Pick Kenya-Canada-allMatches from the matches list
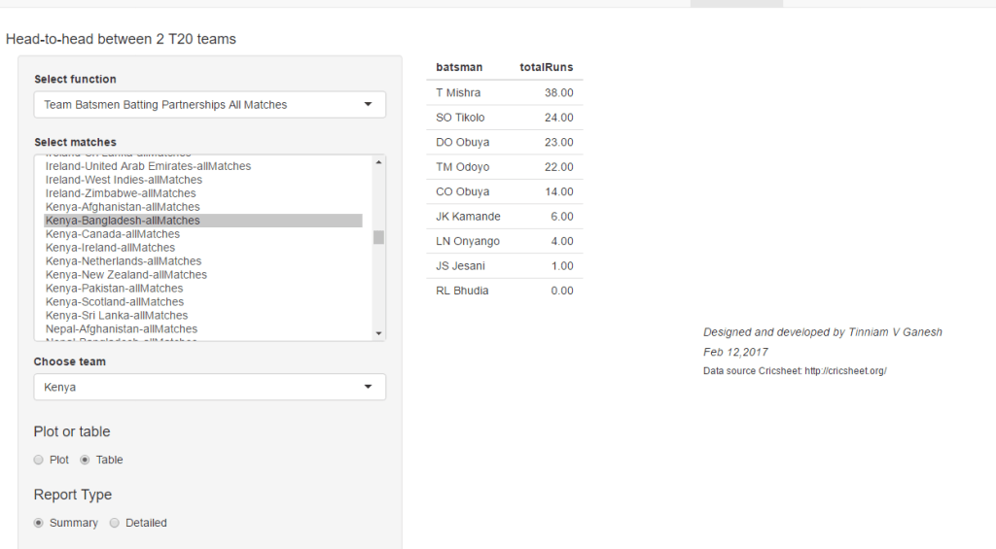Screen dimensions: 996x549 pyautogui.click(x=113, y=234)
